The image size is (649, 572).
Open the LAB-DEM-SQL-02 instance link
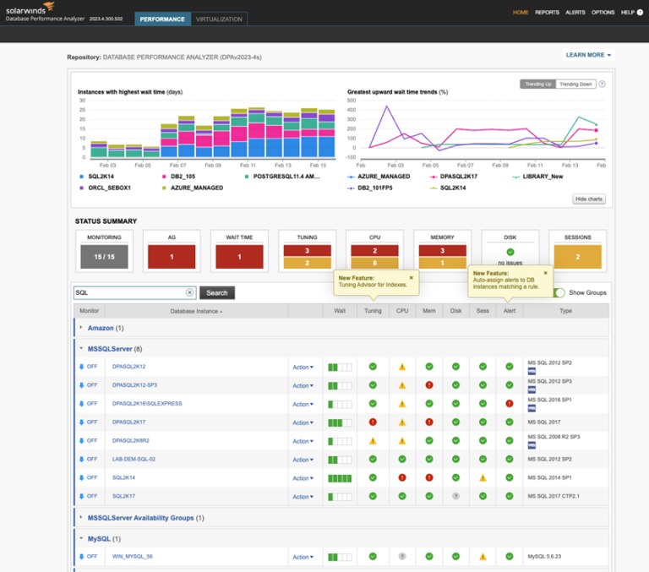(134, 459)
